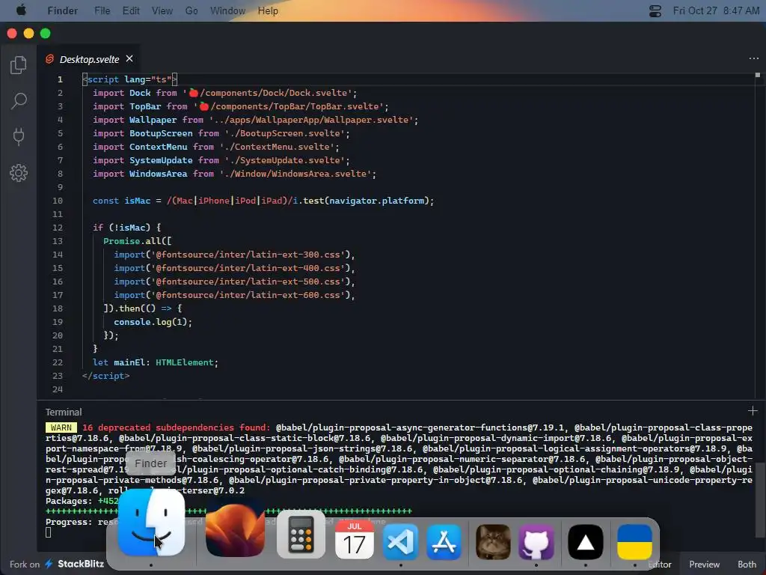Open the Settings gear in sidebar

[19, 173]
